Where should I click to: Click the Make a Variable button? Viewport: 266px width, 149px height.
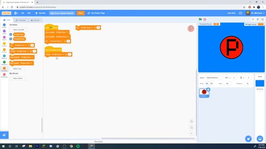coord(19,29)
